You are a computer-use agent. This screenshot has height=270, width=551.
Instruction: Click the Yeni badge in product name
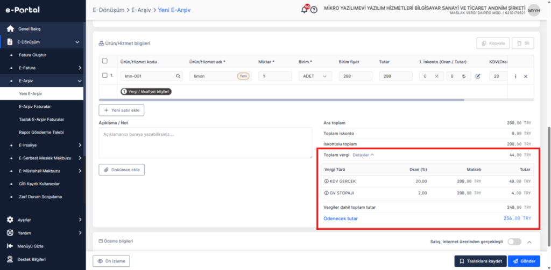244,76
